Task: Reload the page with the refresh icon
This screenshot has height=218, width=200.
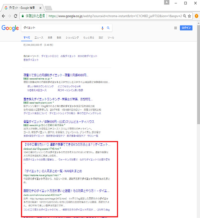Action: pos(16,16)
